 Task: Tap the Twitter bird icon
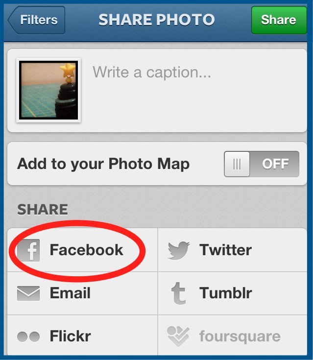click(179, 250)
